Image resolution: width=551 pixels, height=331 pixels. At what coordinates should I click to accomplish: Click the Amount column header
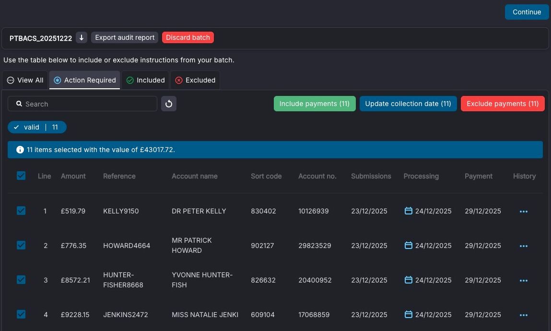point(73,176)
